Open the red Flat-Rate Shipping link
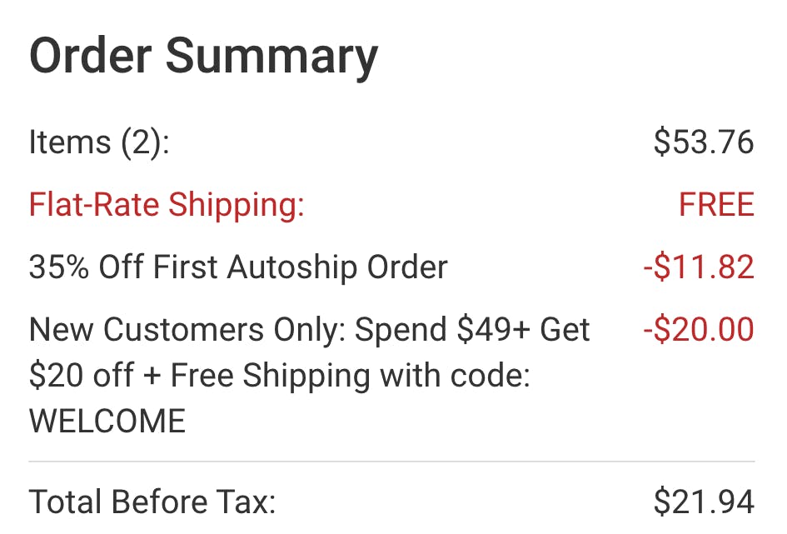The image size is (787, 534). (x=167, y=205)
